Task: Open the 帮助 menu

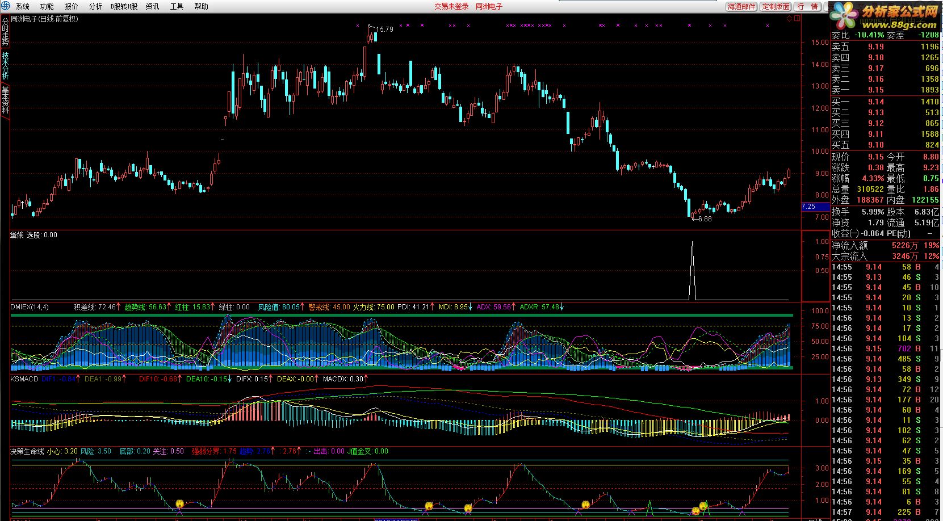Action: coord(201,6)
